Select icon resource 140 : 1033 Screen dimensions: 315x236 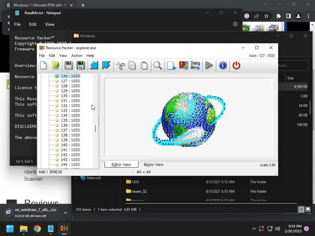68,145
